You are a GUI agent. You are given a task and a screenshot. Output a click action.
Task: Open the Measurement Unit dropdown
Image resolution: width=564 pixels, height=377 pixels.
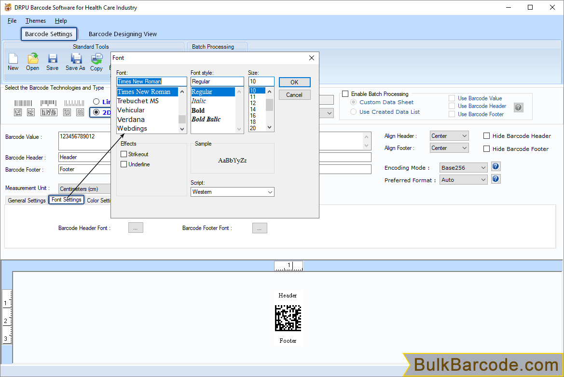point(84,188)
